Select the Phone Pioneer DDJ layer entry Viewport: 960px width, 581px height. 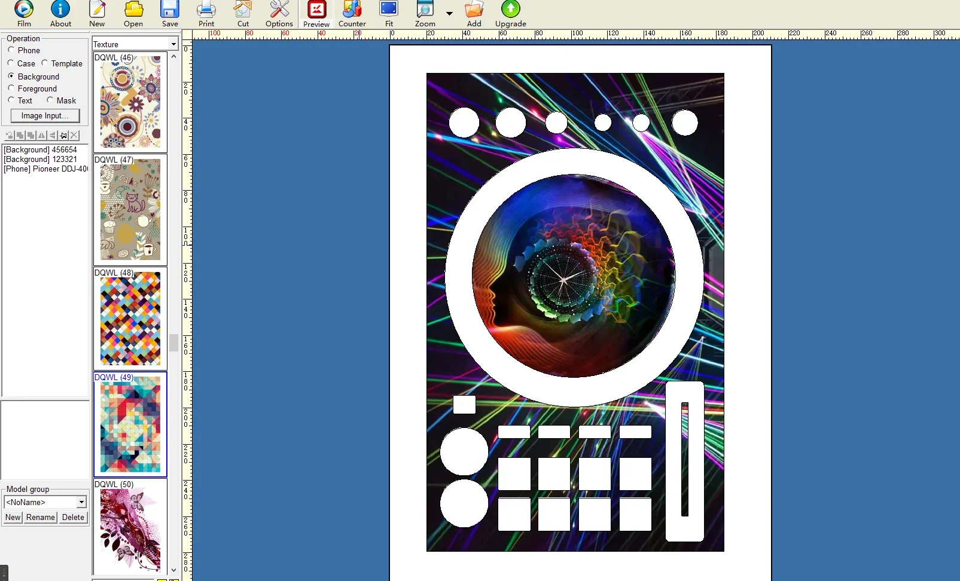45,169
